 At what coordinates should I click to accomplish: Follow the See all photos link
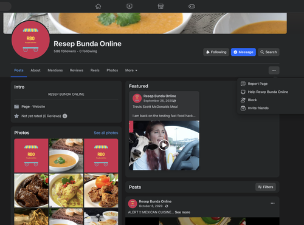pyautogui.click(x=106, y=133)
